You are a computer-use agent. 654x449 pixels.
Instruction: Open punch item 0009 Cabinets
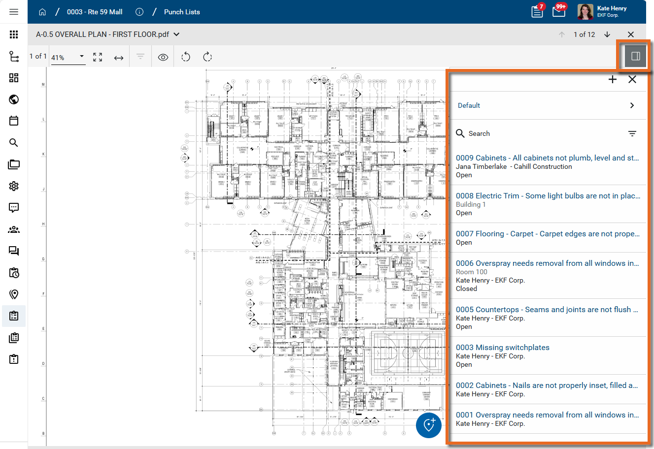pos(547,158)
